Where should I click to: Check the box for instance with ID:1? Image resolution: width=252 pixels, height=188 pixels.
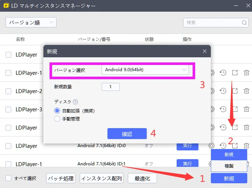pos(8,164)
